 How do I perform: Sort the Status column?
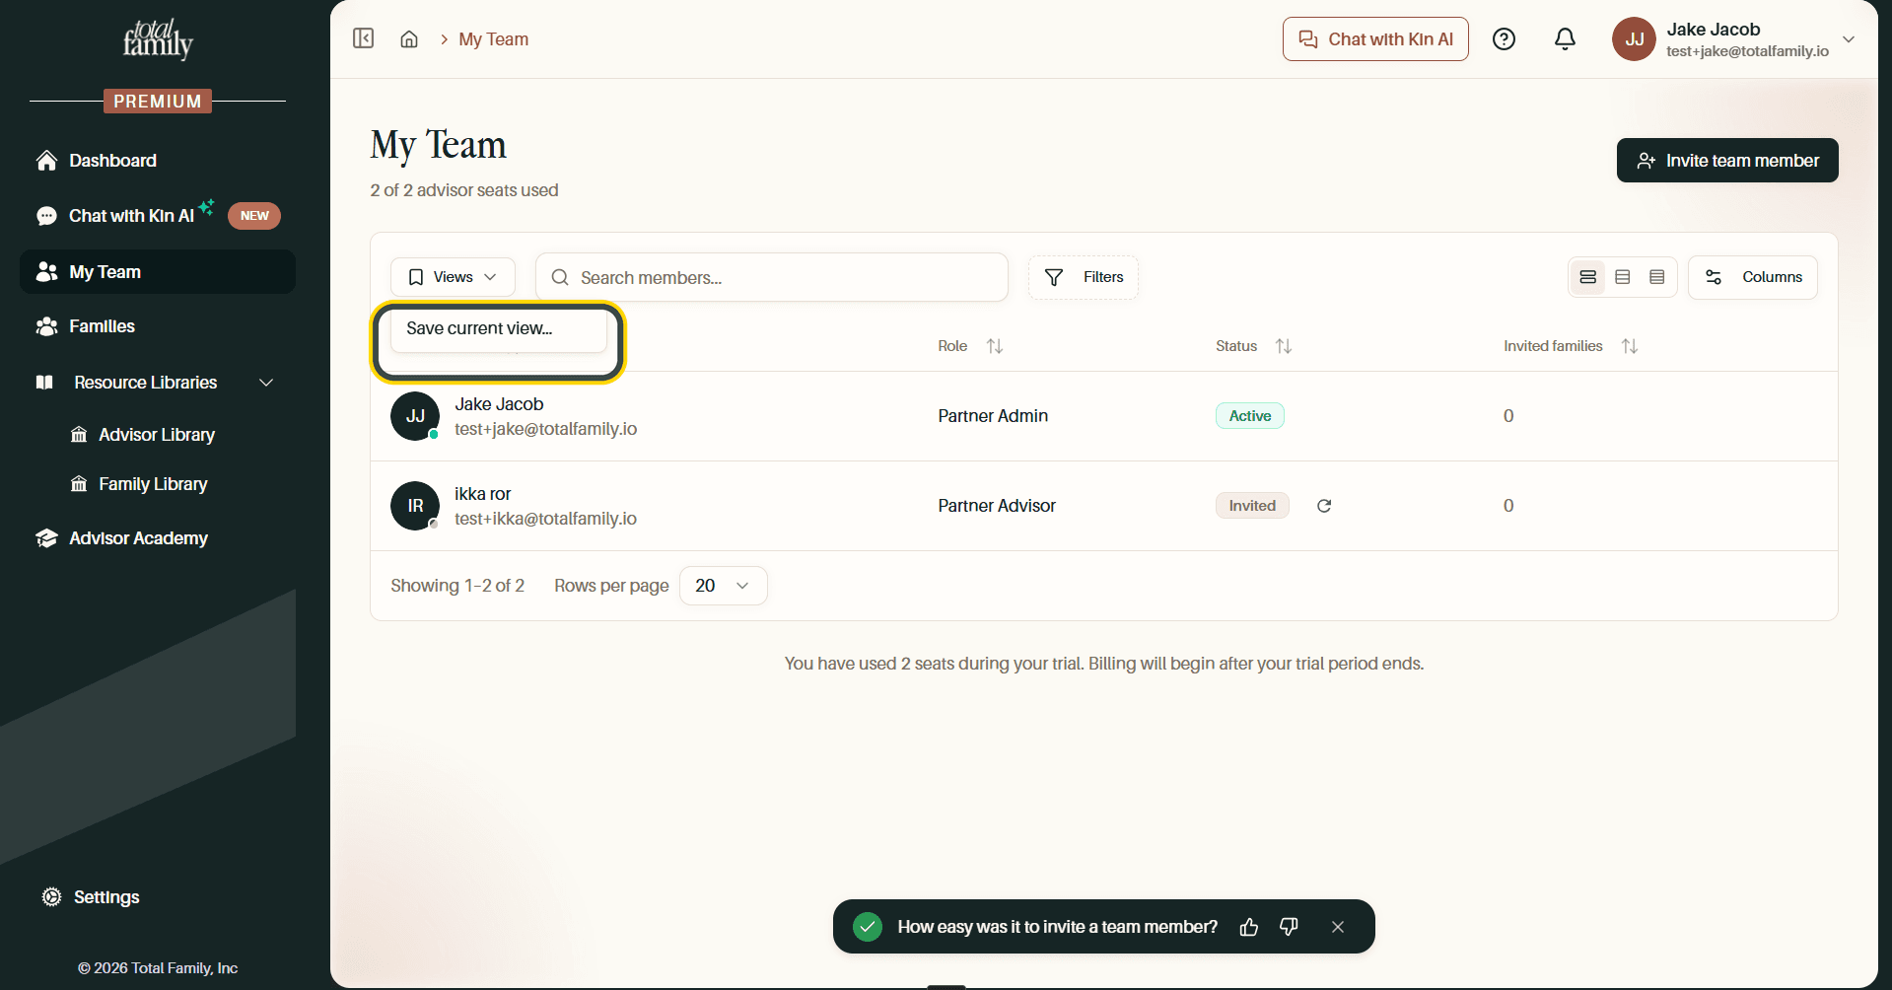pos(1283,346)
